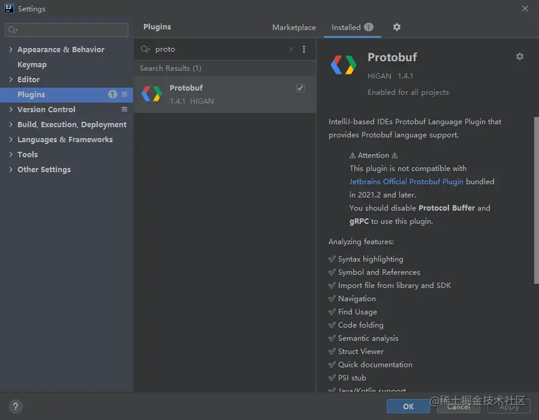The image size is (539, 420).
Task: Select Keymap in the settings tree
Action: click(x=32, y=65)
